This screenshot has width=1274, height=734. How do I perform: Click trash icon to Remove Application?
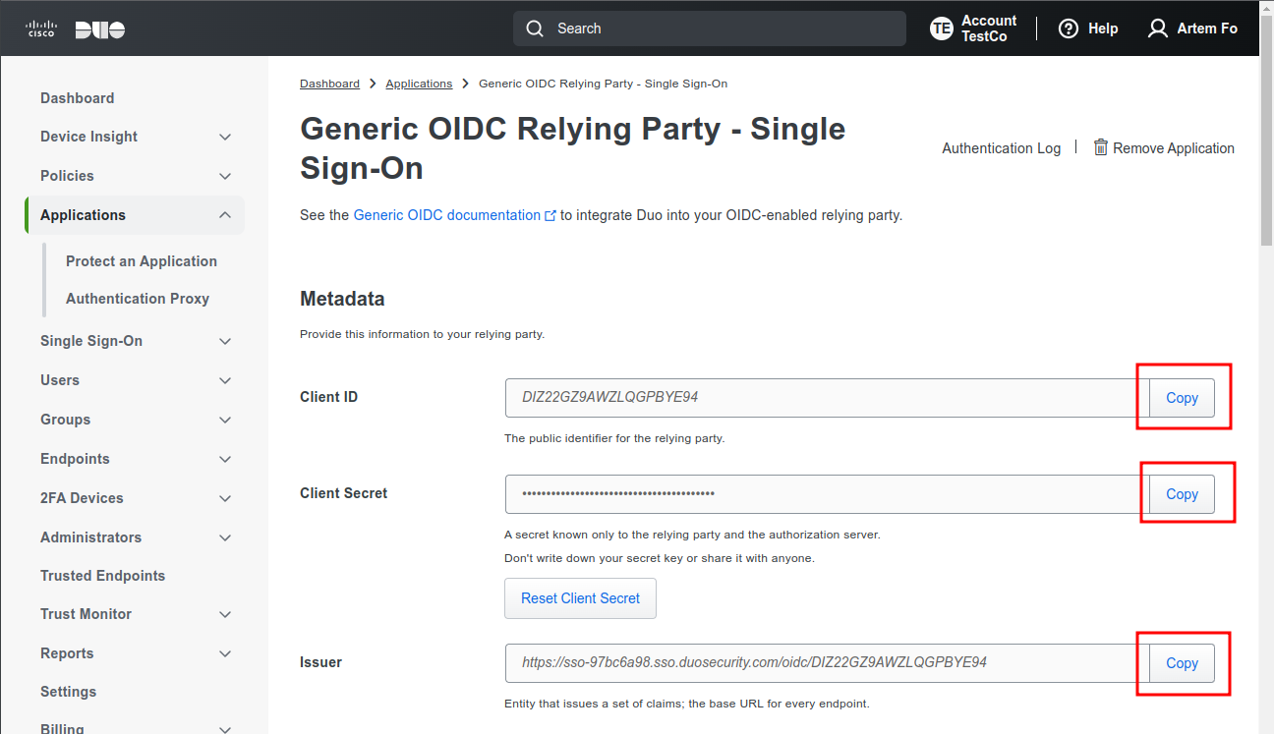(1101, 147)
